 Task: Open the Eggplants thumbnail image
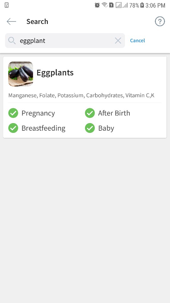pos(21,74)
